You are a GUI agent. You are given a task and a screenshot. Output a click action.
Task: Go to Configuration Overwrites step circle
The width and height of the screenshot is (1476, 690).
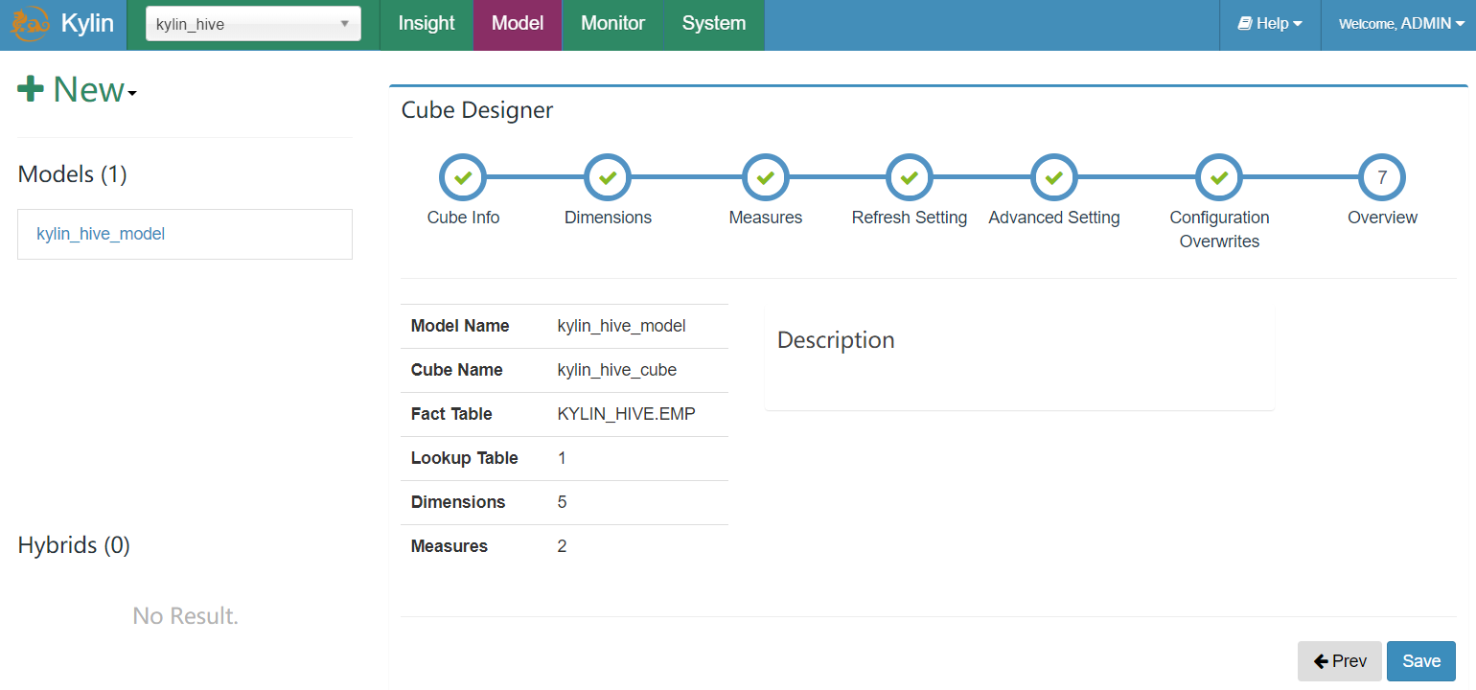point(1219,177)
